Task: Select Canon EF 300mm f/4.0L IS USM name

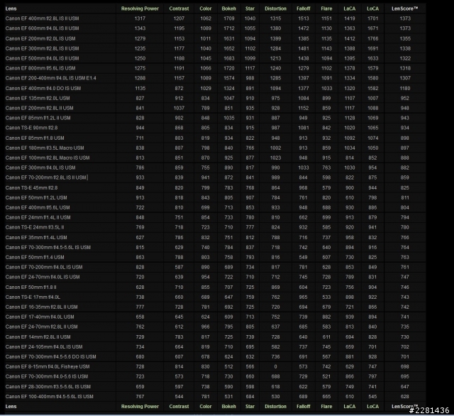Action: point(40,168)
